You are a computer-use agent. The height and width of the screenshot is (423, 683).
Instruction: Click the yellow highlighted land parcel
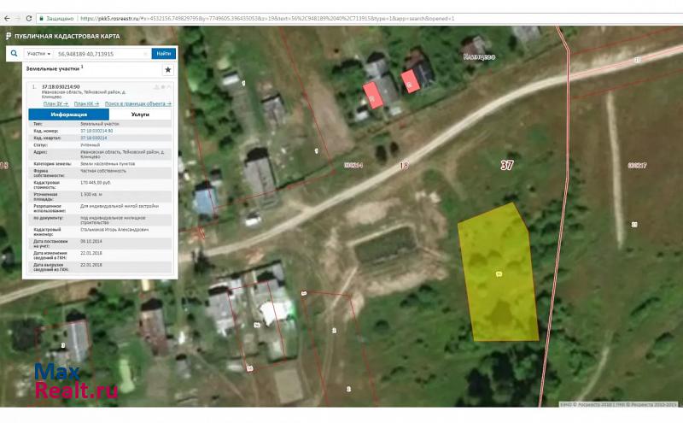point(498,273)
